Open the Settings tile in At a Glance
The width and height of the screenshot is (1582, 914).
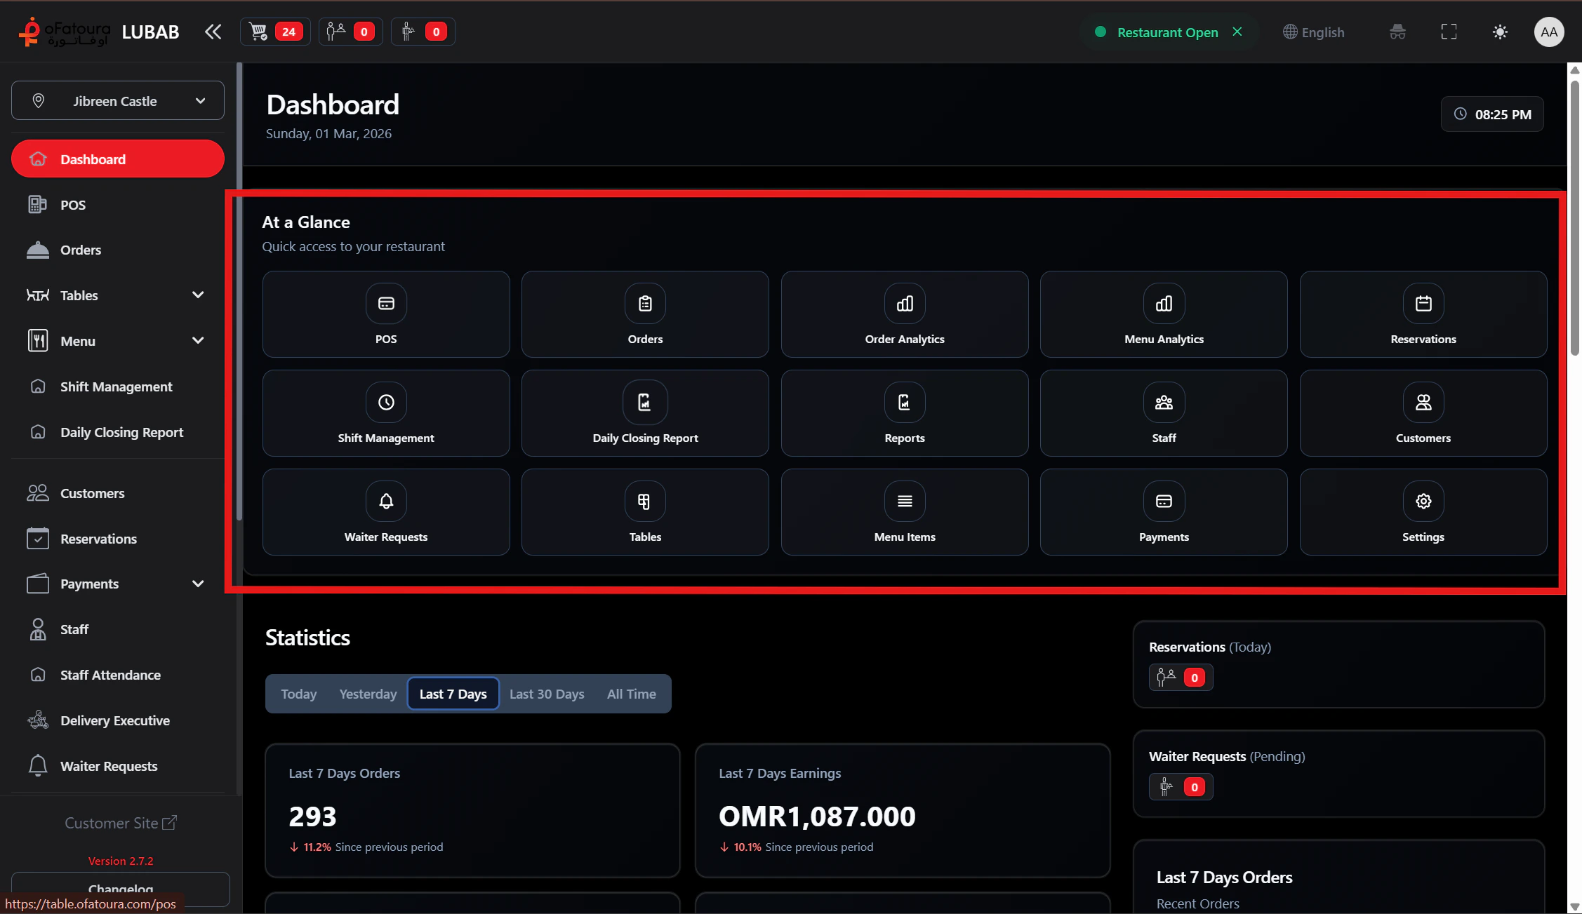pyautogui.click(x=1423, y=511)
